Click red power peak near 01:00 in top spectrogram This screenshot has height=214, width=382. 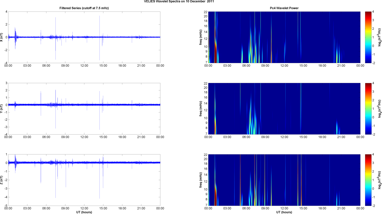[x=215, y=50]
